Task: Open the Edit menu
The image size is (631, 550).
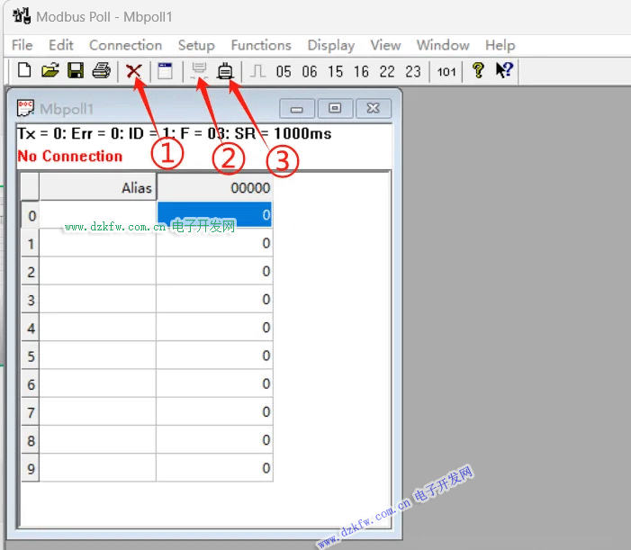Action: [61, 45]
